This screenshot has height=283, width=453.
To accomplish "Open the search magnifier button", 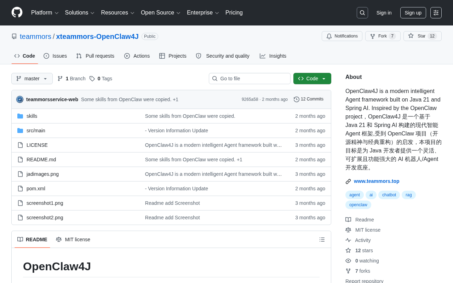I will tap(362, 13).
